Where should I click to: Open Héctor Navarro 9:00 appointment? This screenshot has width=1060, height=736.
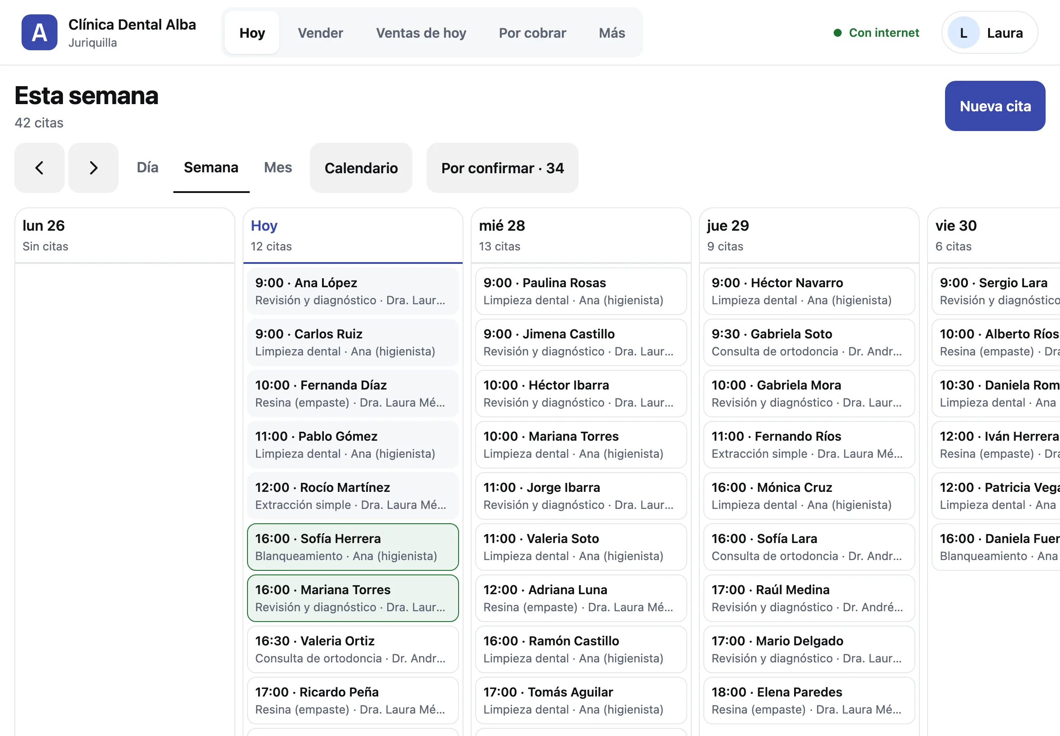tap(809, 291)
